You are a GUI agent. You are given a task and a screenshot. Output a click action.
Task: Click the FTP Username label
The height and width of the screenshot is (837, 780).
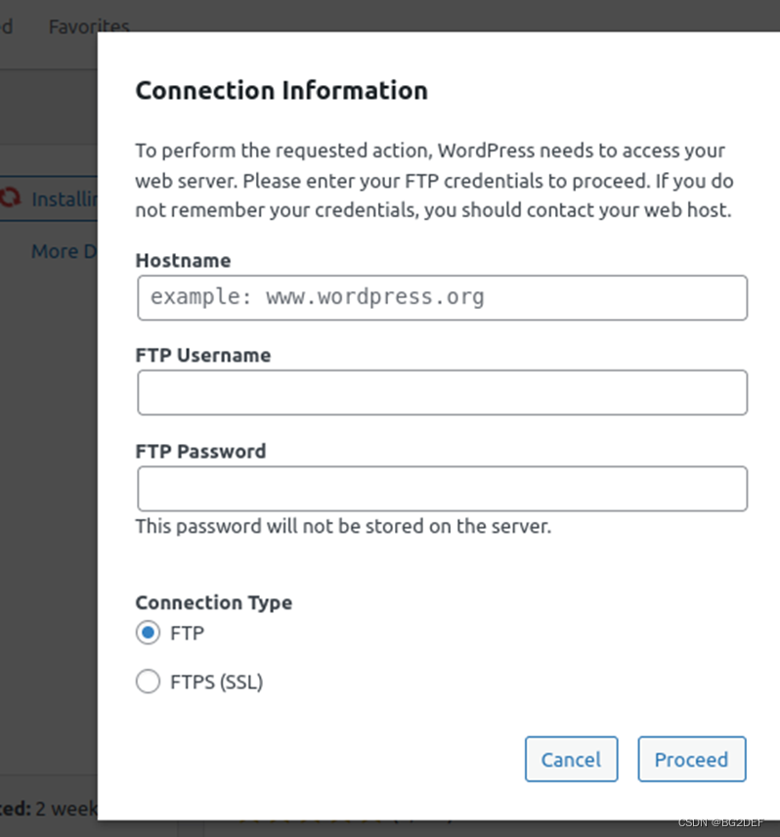202,356
